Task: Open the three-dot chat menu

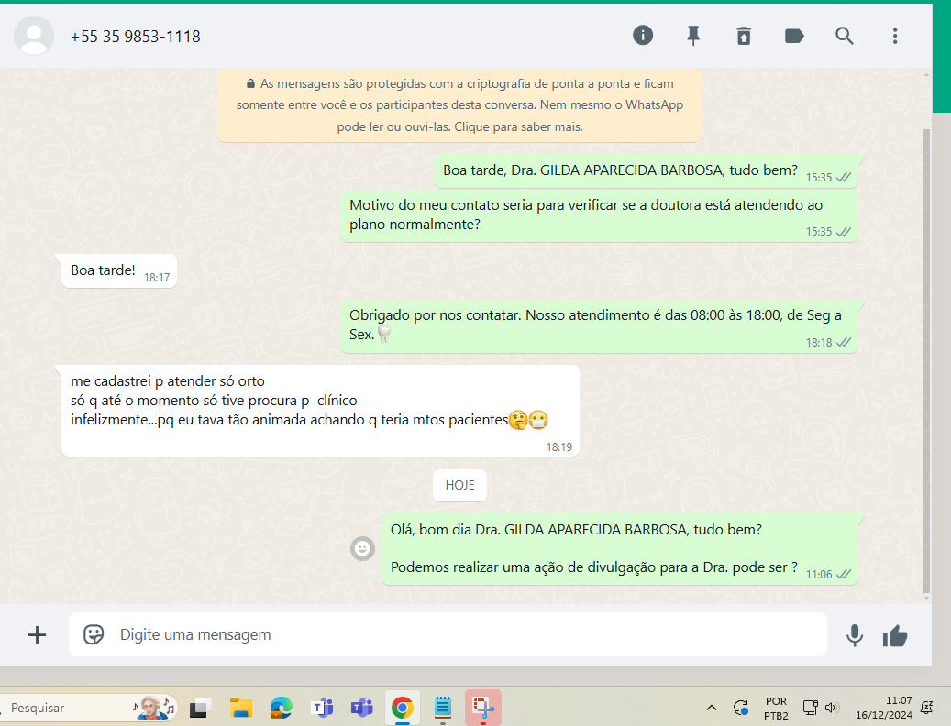Action: (894, 36)
